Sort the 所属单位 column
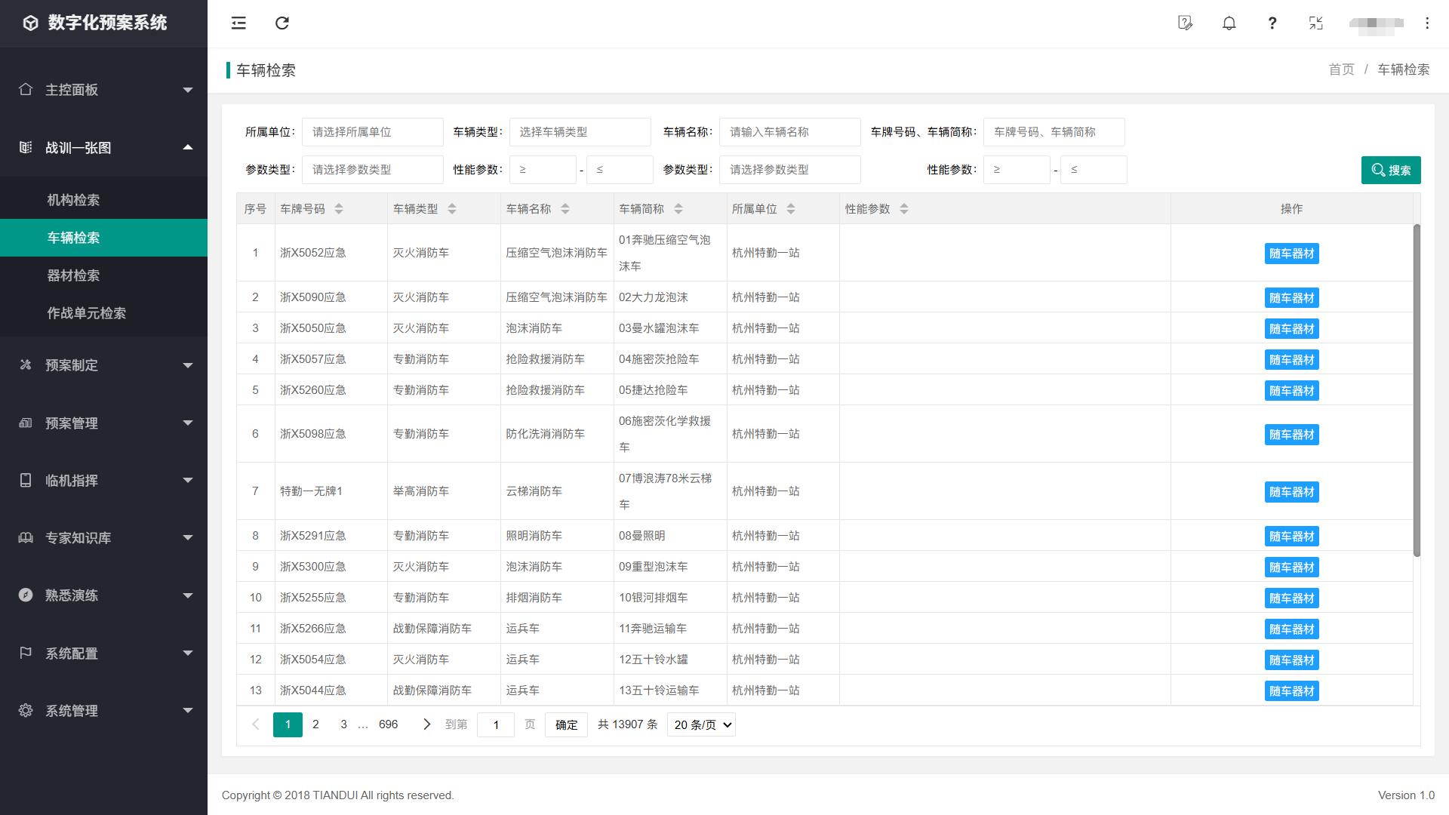Screen dimensions: 1449x815 [791, 209]
